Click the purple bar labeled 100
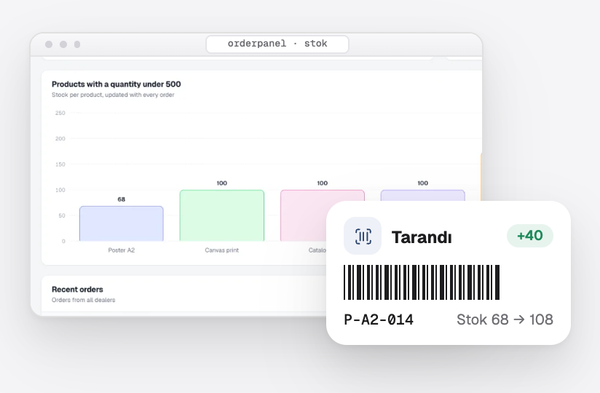 point(422,195)
